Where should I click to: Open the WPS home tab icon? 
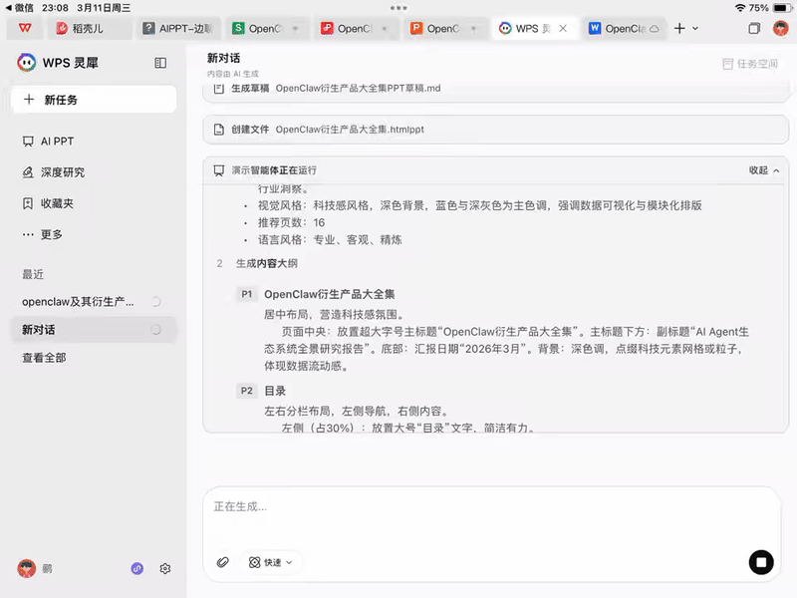point(25,29)
